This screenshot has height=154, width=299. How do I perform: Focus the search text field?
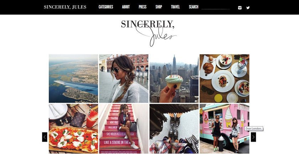pos(215,7)
